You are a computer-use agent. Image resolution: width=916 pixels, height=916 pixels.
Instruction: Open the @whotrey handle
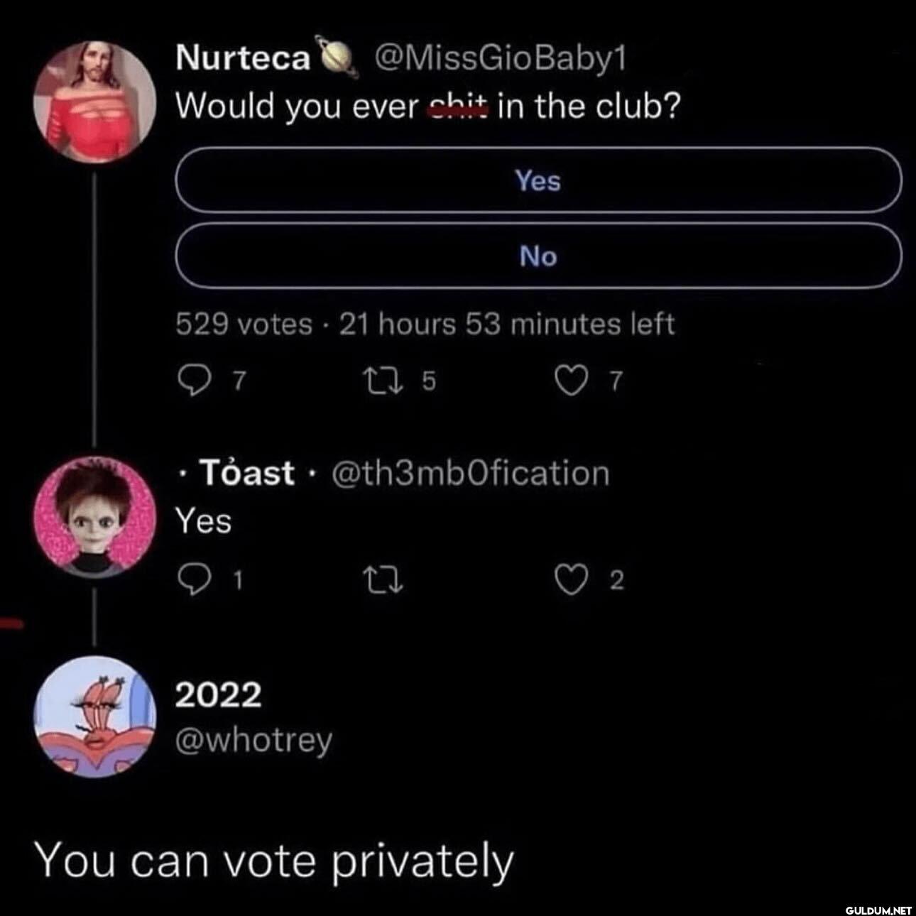[253, 741]
